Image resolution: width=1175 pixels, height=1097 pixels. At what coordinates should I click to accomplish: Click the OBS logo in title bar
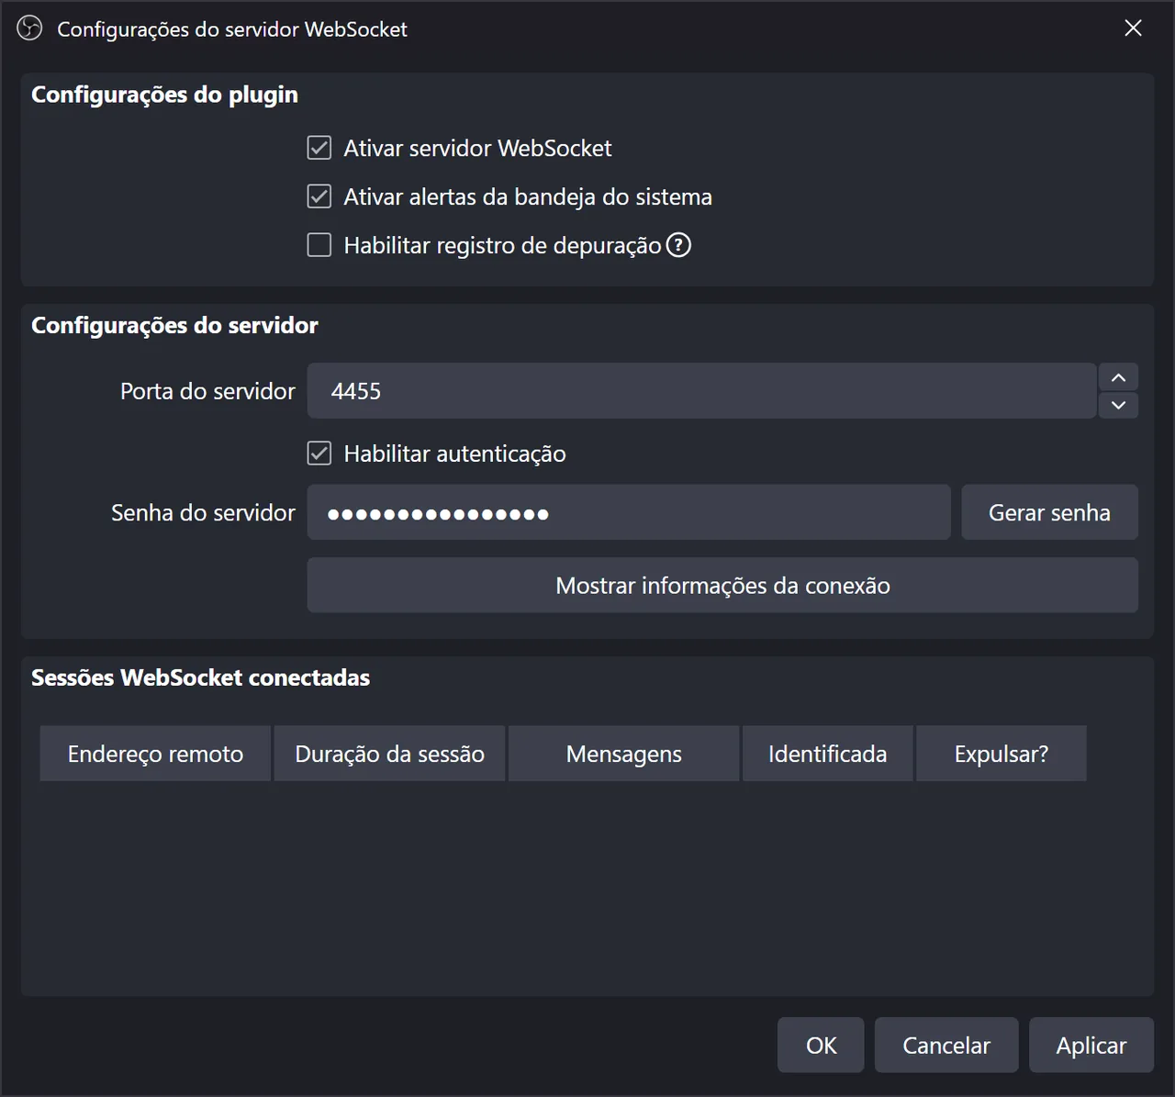(x=29, y=28)
